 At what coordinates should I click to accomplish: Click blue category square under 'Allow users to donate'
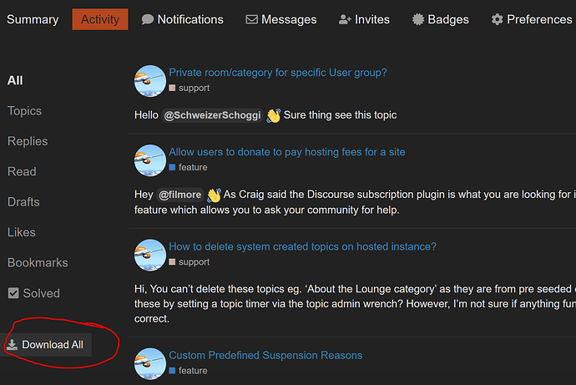click(x=172, y=168)
